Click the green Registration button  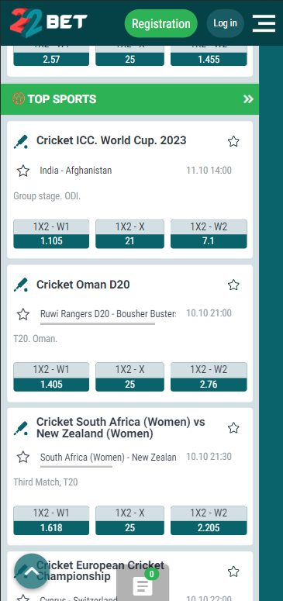click(x=161, y=23)
